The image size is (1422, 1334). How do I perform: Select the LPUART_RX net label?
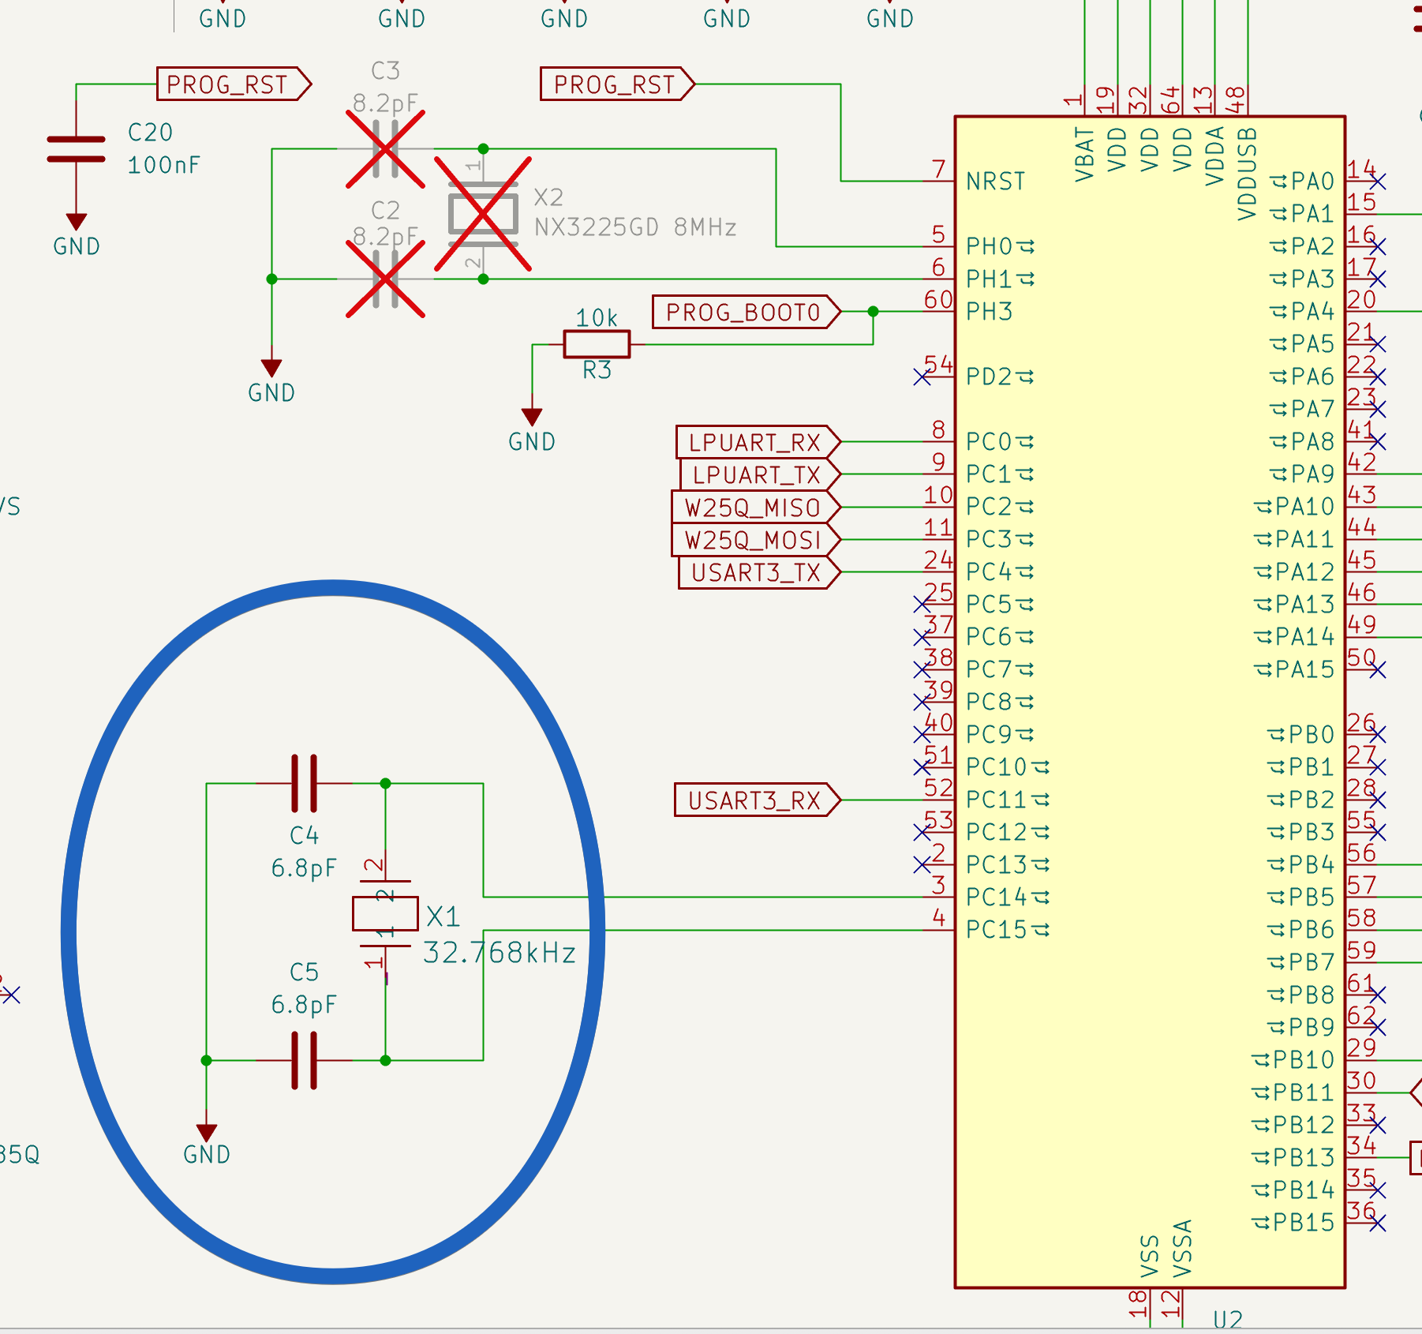click(x=755, y=442)
